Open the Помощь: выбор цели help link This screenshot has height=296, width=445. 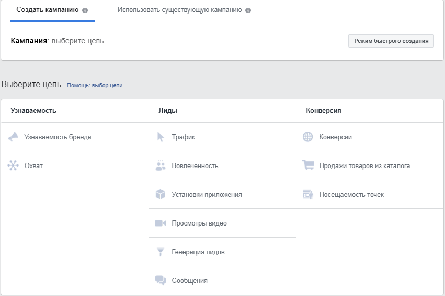pyautogui.click(x=95, y=85)
